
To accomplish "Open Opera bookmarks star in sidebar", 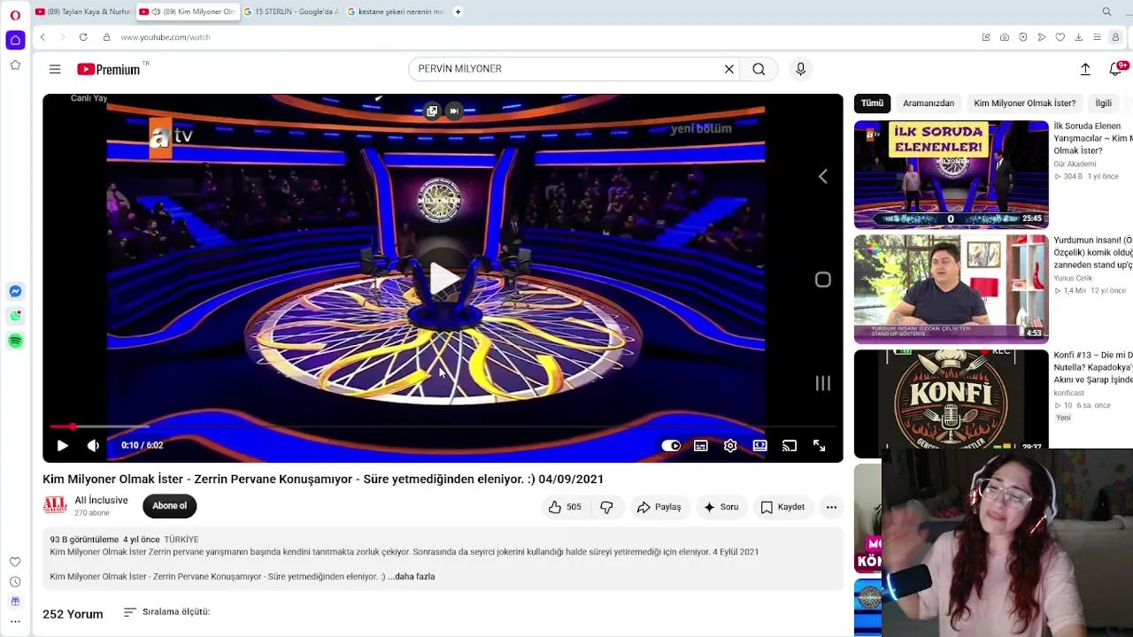I will point(15,65).
